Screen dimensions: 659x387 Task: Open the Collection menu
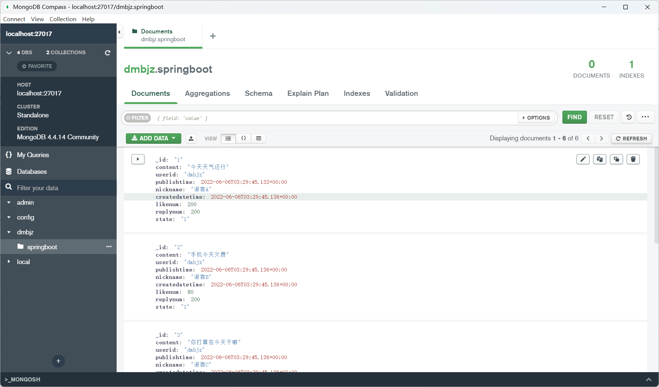coord(63,19)
